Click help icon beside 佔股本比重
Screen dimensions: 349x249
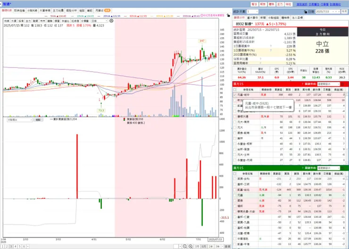(260, 59)
